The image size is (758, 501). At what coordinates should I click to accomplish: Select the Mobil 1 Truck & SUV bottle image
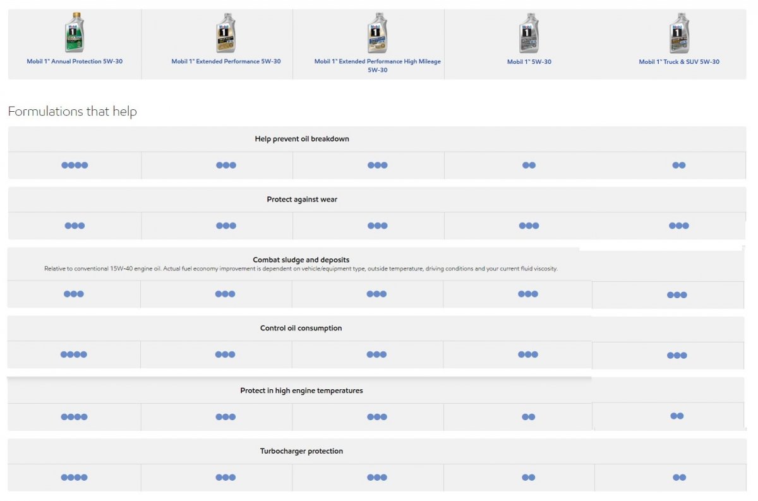point(679,33)
